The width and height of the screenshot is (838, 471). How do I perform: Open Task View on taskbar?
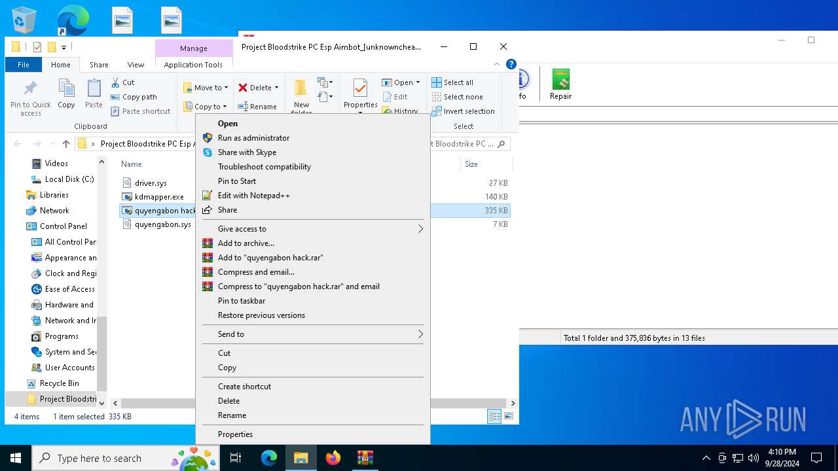(x=236, y=458)
